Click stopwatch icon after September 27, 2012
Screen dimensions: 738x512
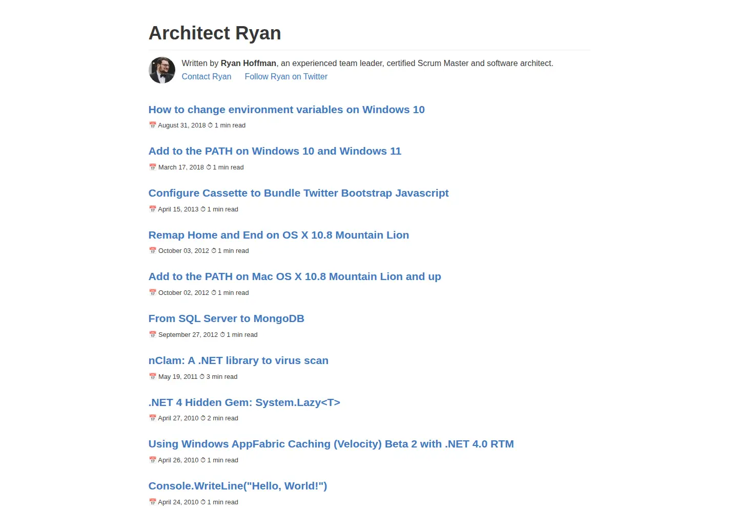(222, 334)
